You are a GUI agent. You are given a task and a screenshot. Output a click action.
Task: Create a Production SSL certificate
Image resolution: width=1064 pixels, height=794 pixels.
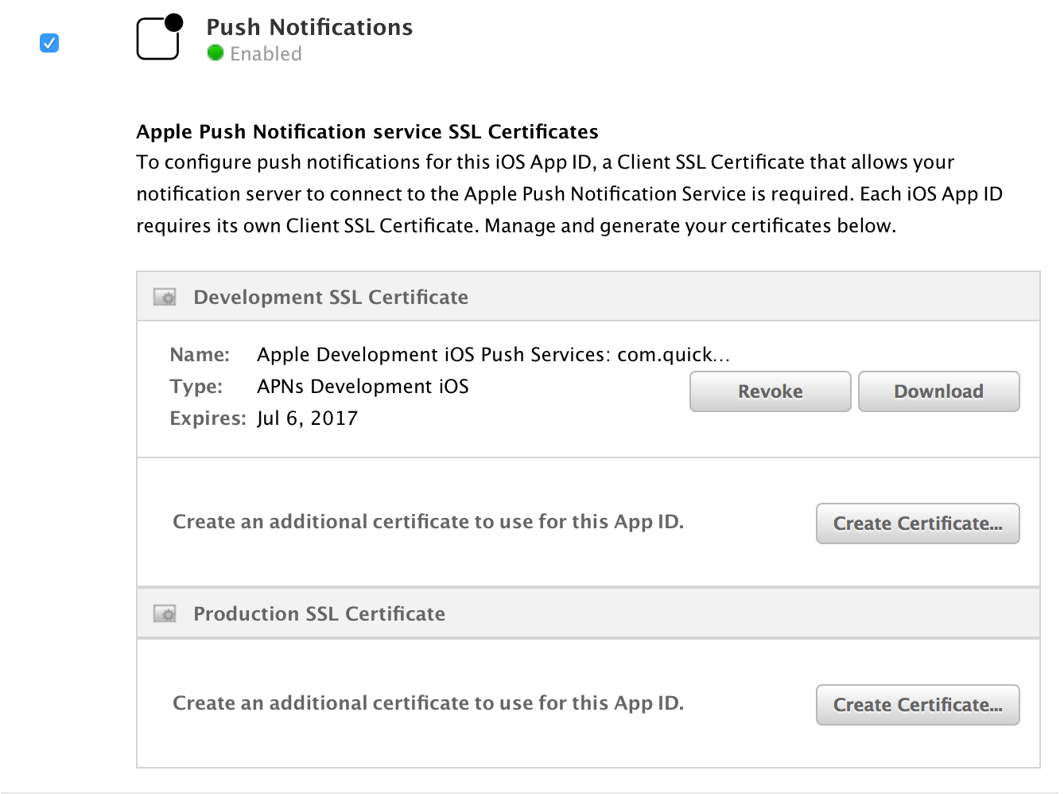[918, 705]
